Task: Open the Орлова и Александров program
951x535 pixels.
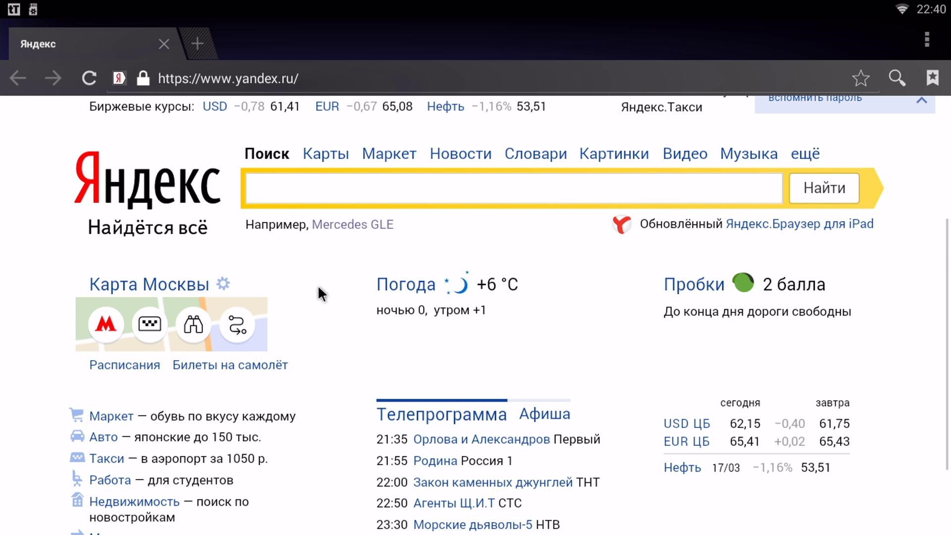Action: coord(481,439)
